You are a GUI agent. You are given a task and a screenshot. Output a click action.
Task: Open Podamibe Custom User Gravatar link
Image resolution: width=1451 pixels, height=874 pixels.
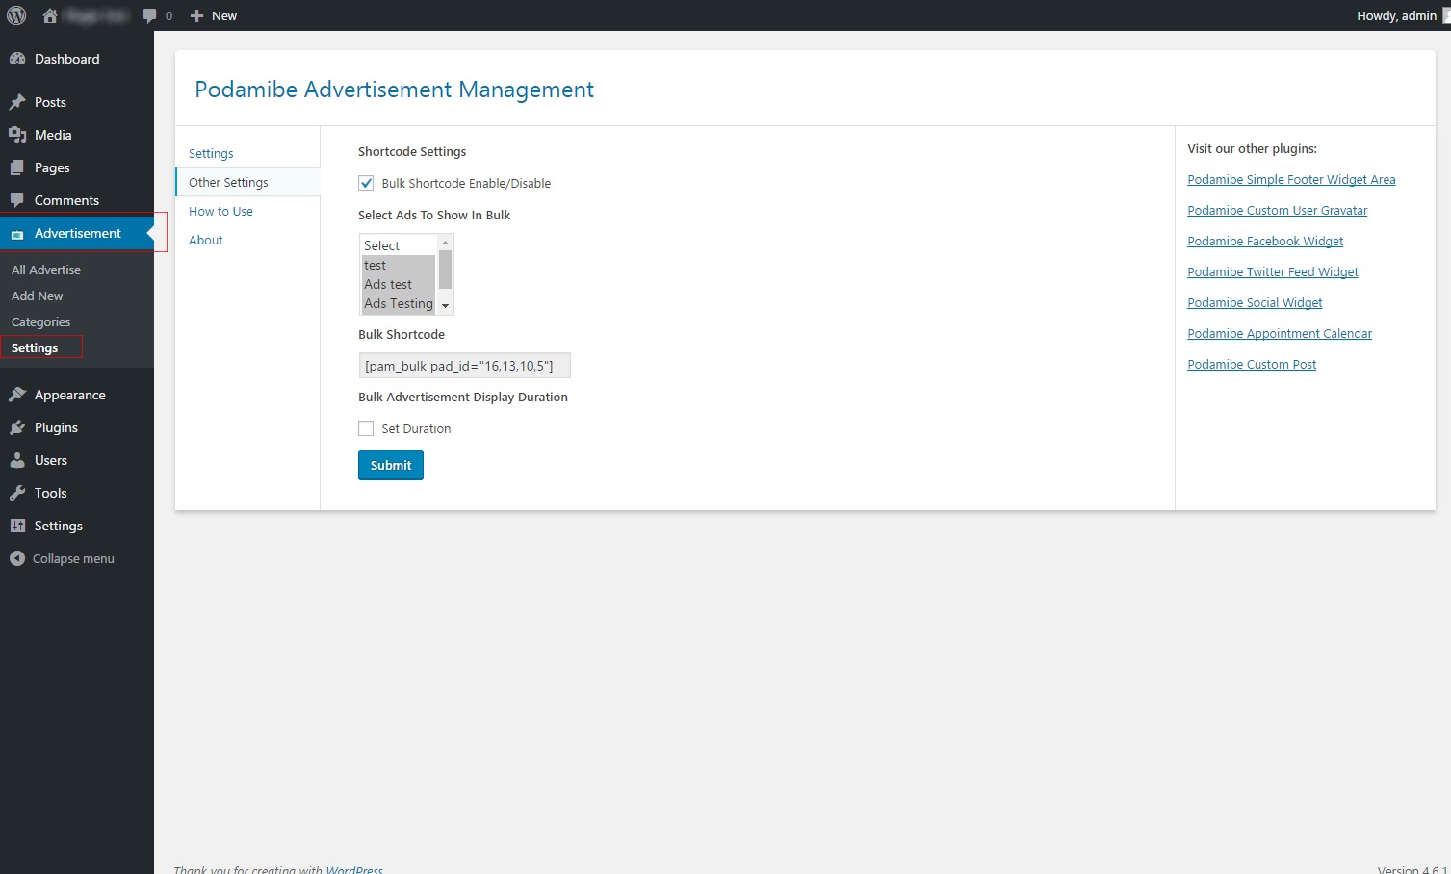1277,211
